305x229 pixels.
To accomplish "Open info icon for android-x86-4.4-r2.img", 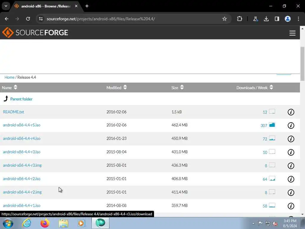I will coord(291,193).
